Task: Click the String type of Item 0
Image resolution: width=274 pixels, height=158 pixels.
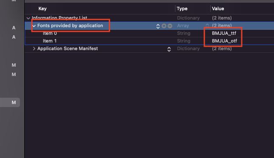Action: pyautogui.click(x=184, y=33)
